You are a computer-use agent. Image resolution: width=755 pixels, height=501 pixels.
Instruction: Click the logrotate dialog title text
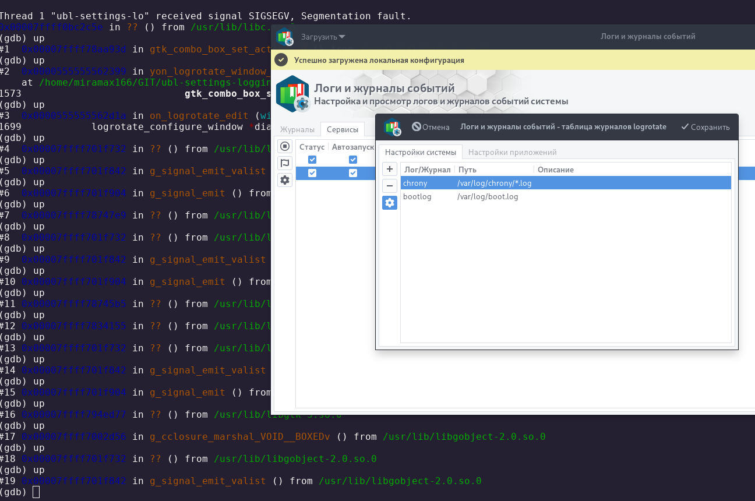click(x=563, y=126)
